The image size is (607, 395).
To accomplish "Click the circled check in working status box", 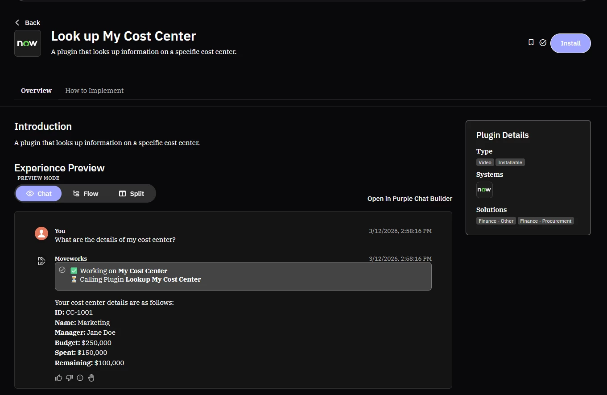I will 62,270.
